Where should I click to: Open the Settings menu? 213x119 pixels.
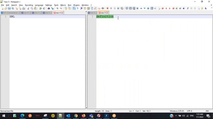pyautogui.click(x=49, y=5)
